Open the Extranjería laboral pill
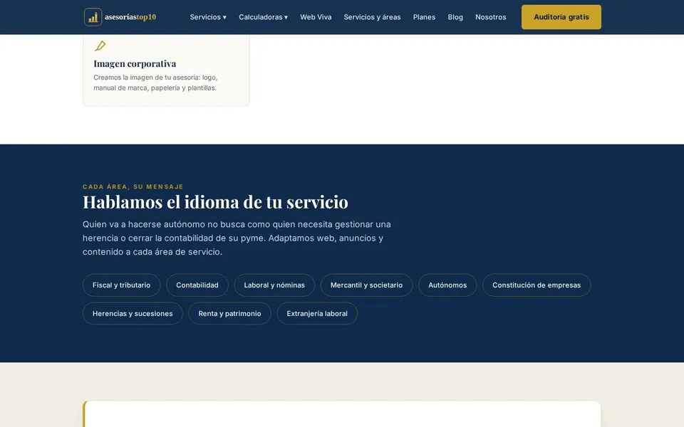Screen dimensions: 684x427 coord(317,313)
